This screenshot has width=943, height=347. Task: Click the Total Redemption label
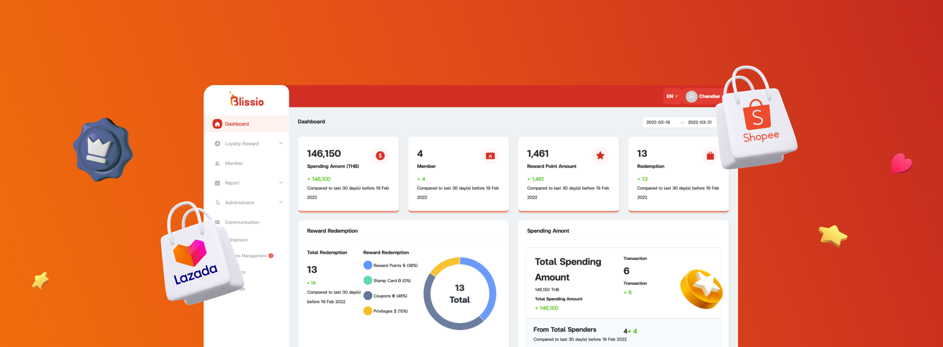click(327, 253)
